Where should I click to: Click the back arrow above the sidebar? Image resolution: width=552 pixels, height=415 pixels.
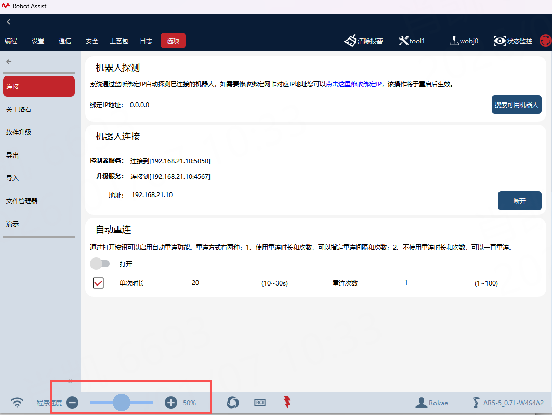point(9,62)
